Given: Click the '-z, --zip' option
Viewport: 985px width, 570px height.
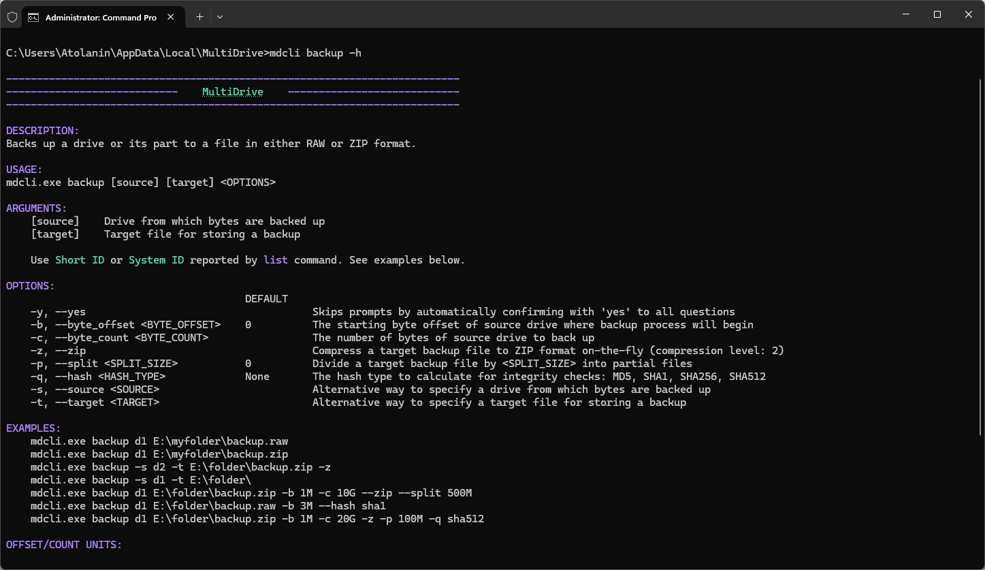Looking at the screenshot, I should pos(58,351).
